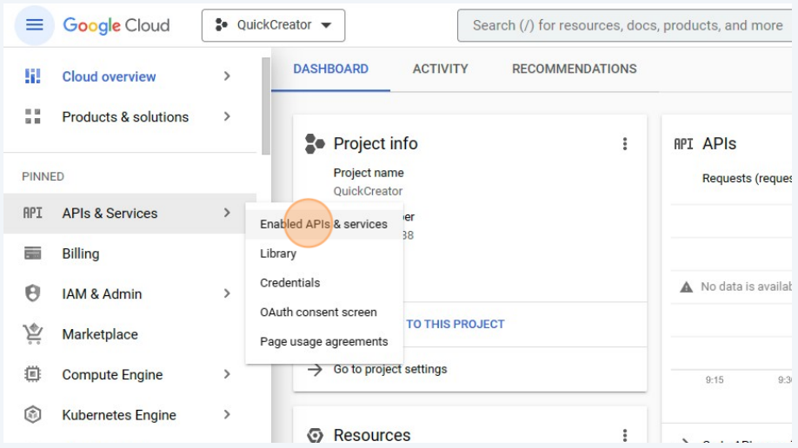The height and width of the screenshot is (448, 798).
Task: Click the PINNED section label
Action: tap(43, 176)
